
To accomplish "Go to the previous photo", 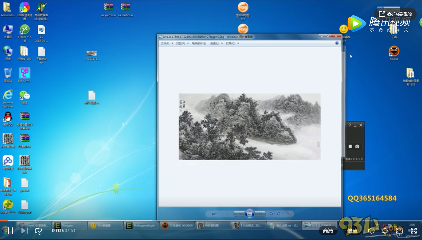I will (x=239, y=214).
